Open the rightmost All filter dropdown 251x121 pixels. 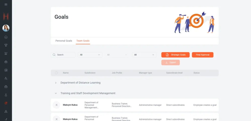click(144, 55)
